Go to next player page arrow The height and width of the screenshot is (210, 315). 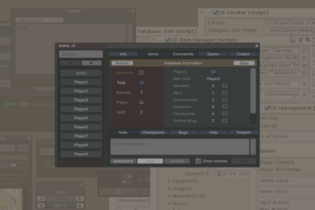pos(92,63)
